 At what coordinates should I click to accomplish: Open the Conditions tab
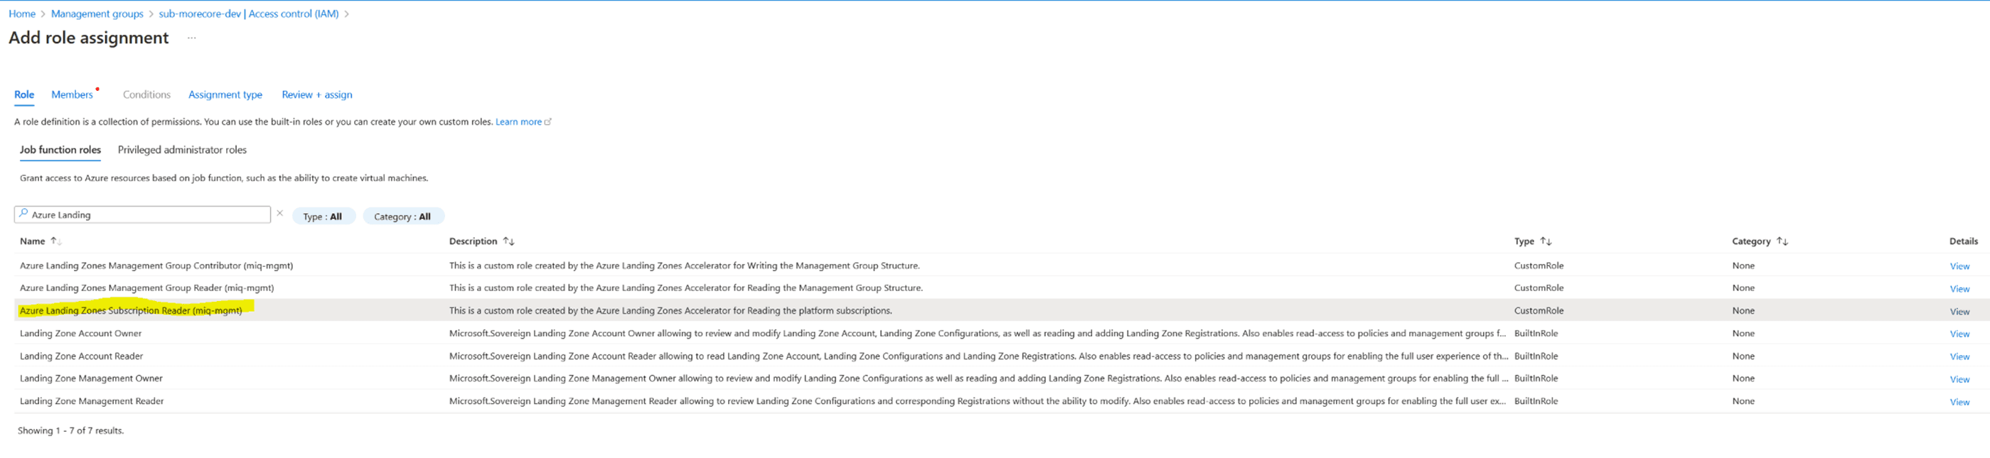pos(146,95)
